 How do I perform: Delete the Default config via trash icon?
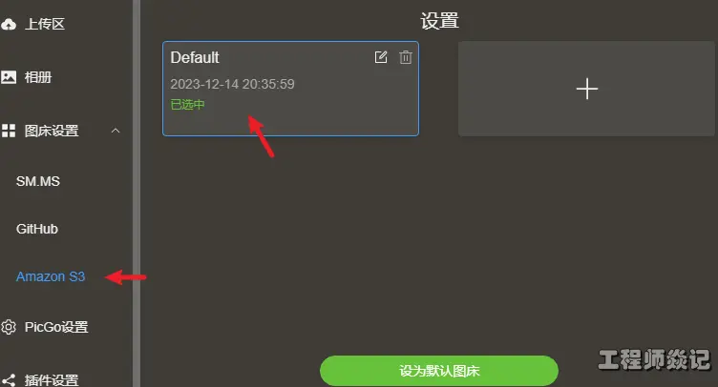406,57
